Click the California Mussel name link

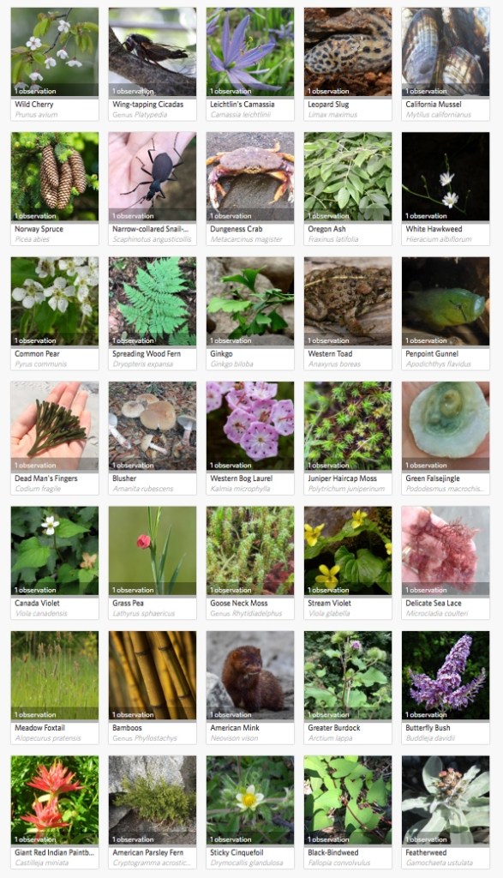(434, 104)
